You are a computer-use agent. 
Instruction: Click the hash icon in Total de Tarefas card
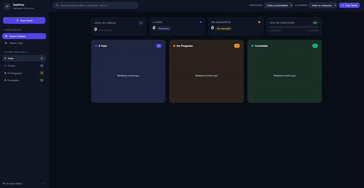[x=141, y=23]
